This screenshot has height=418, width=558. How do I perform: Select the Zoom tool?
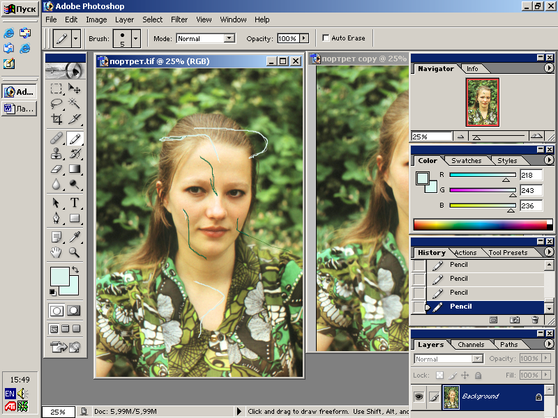click(74, 252)
